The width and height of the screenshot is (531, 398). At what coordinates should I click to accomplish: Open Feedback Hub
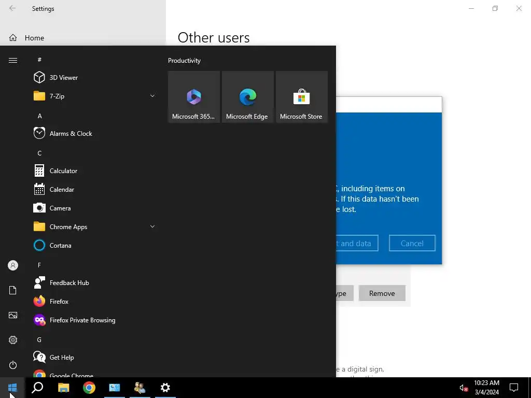95,282
